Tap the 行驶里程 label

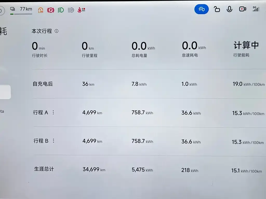[x=90, y=55]
